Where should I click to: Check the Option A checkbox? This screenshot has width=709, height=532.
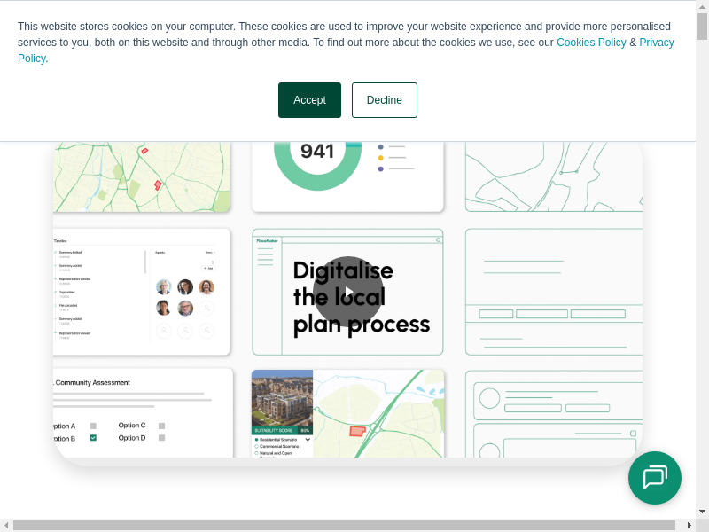[93, 426]
